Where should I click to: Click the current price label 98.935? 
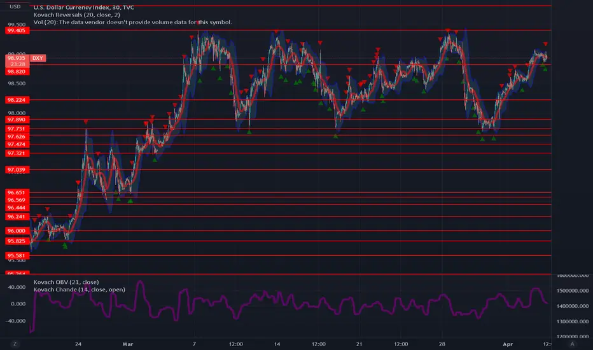[x=17, y=58]
